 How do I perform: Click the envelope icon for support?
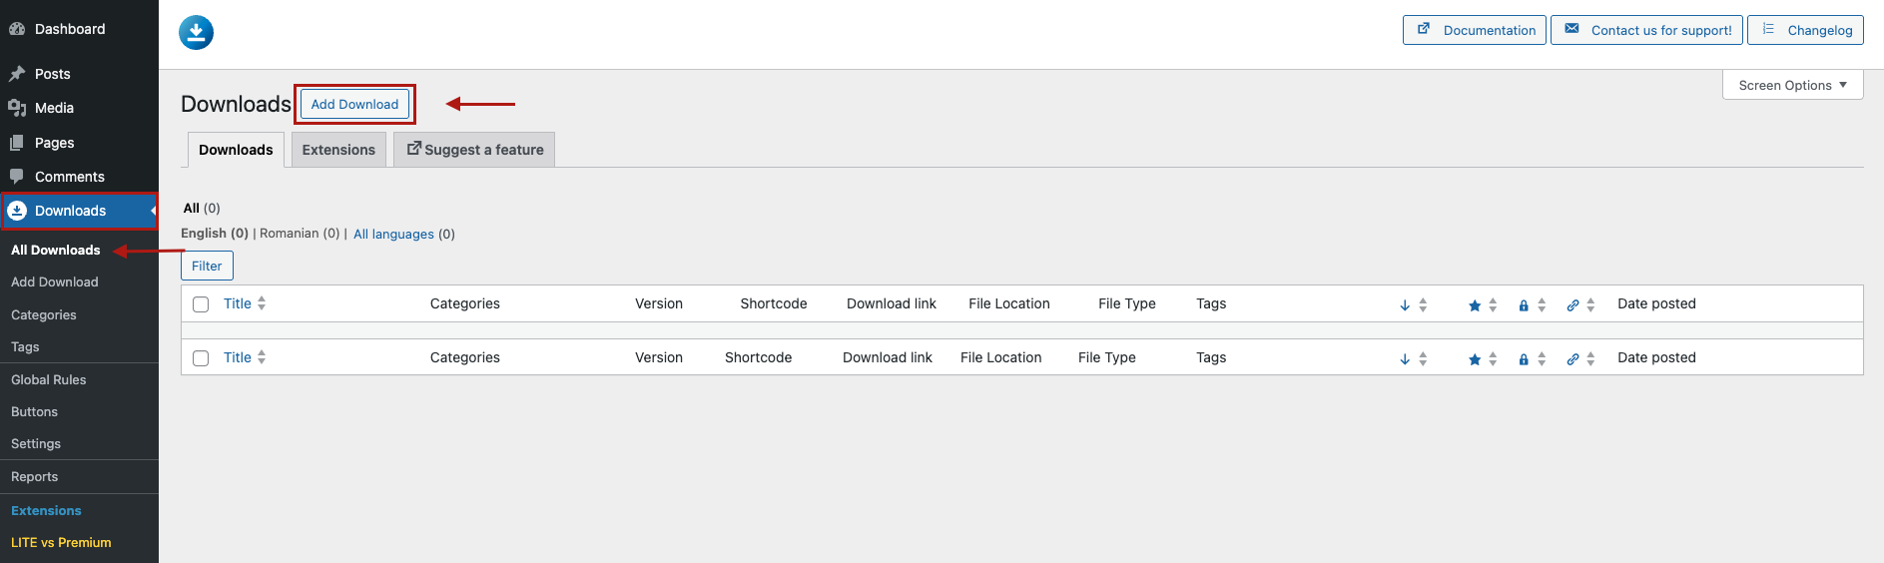[1571, 29]
